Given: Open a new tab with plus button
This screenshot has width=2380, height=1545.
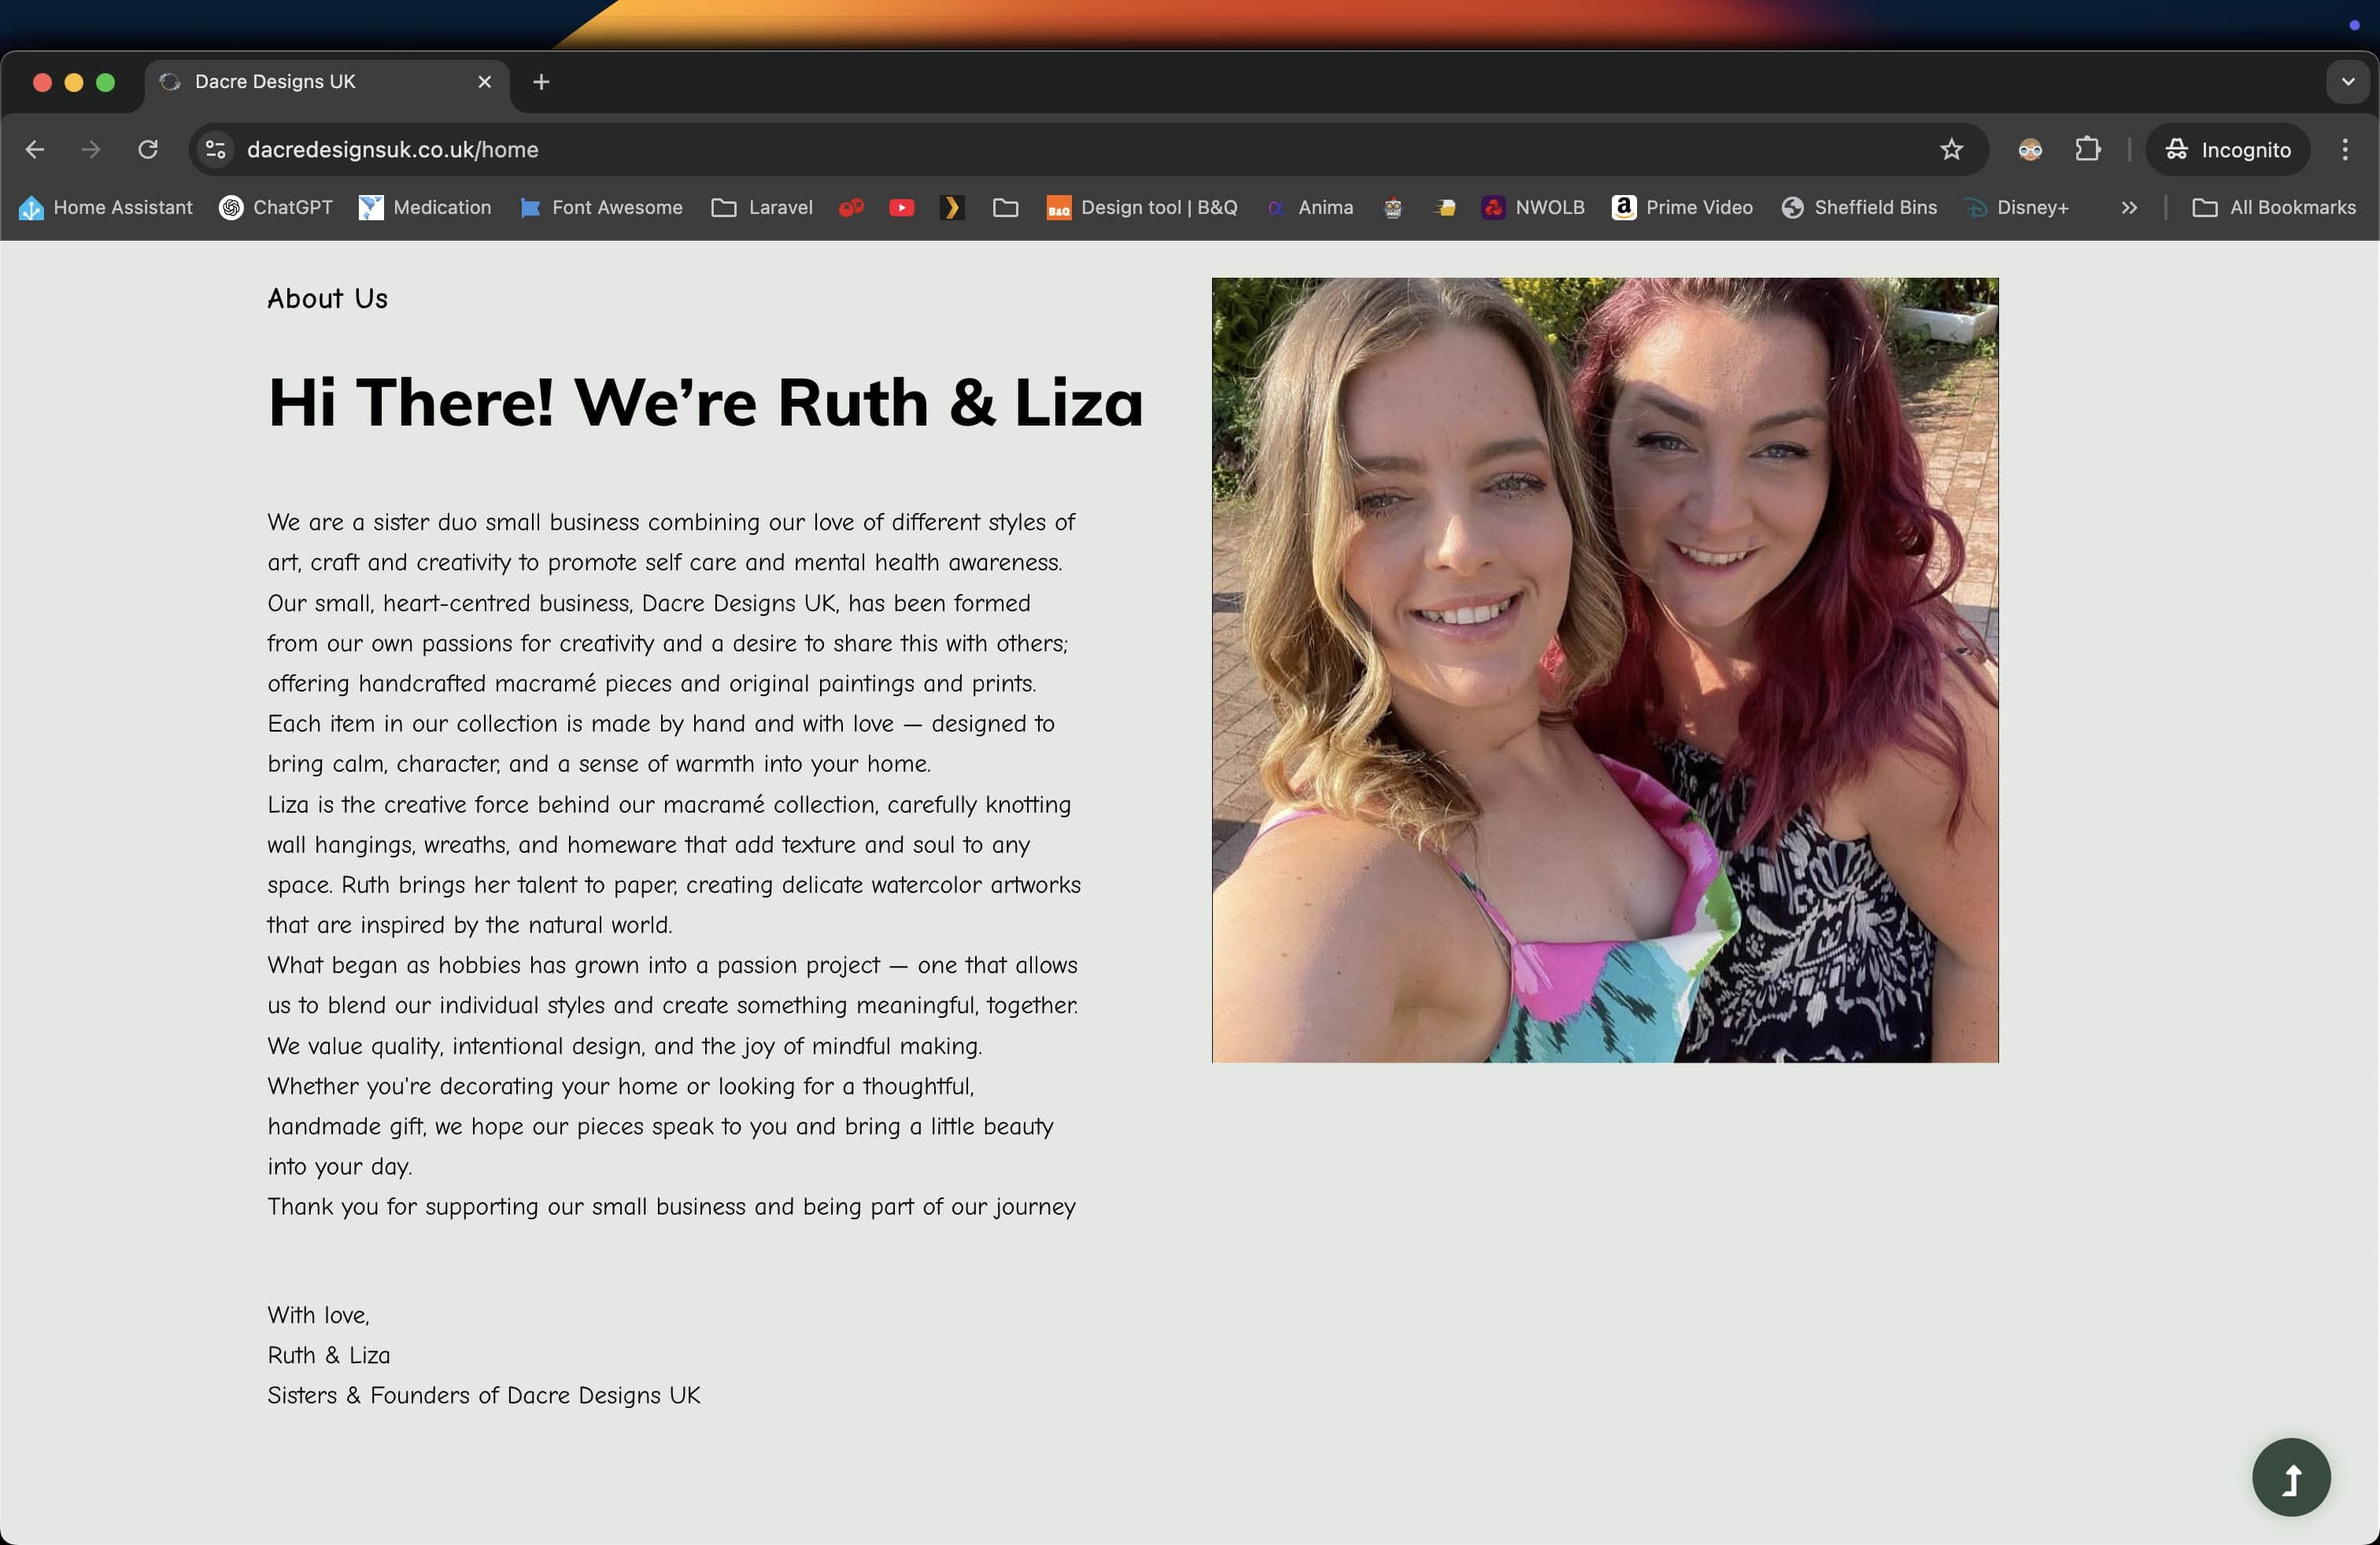Looking at the screenshot, I should coord(541,82).
